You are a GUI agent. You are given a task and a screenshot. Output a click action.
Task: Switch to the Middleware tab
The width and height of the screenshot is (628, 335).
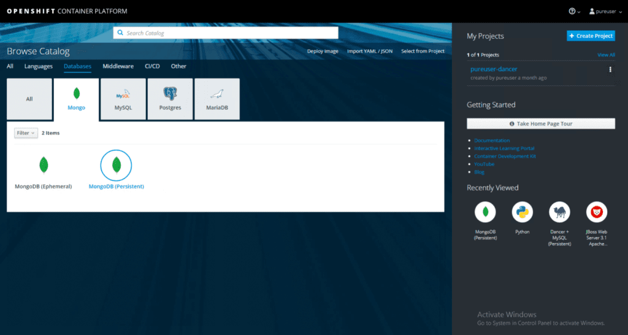pos(118,66)
